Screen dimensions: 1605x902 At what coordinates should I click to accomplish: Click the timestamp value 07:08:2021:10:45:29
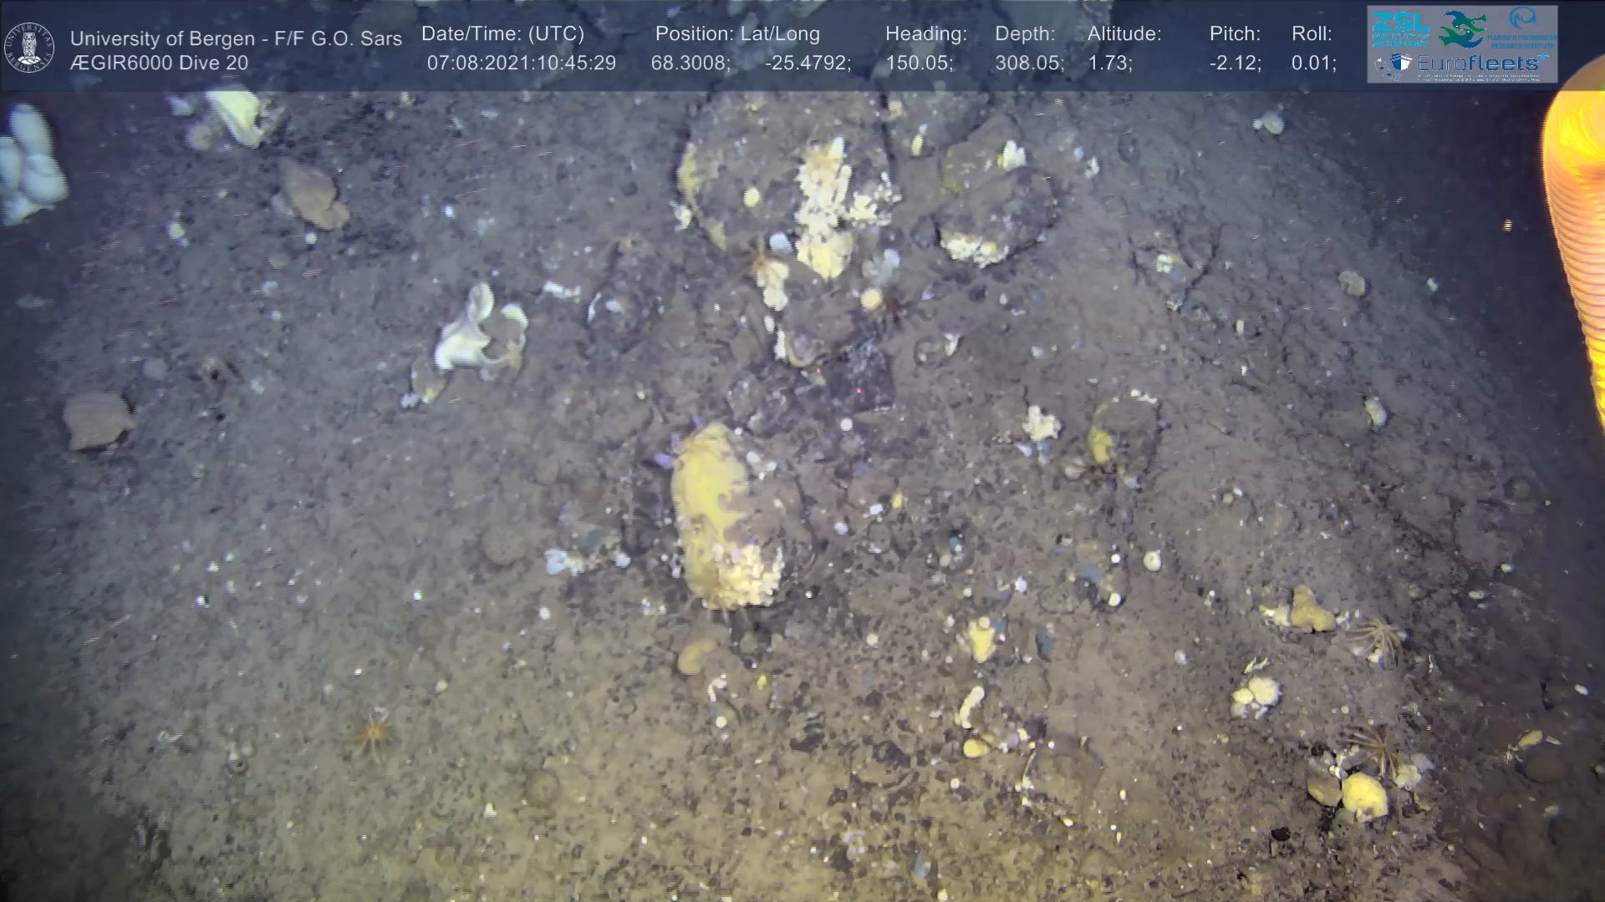[521, 63]
